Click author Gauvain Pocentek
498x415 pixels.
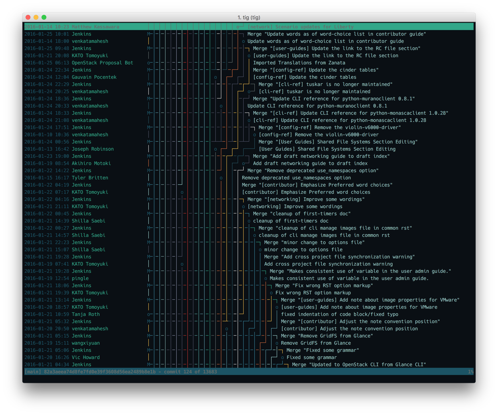94,77
